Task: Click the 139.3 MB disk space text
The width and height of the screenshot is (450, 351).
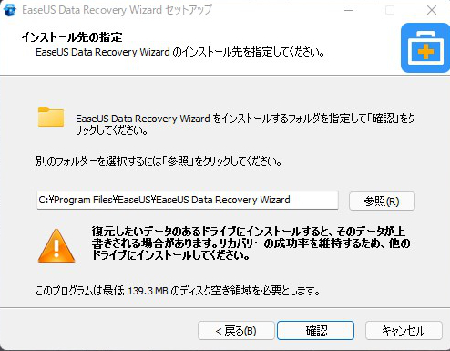Action: click(148, 291)
